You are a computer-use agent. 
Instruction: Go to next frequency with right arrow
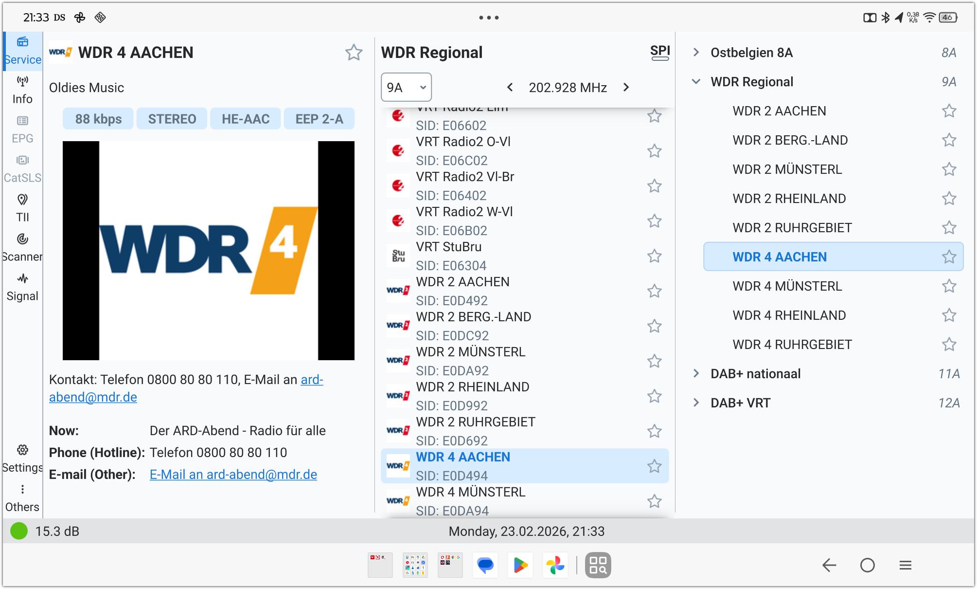tap(626, 88)
